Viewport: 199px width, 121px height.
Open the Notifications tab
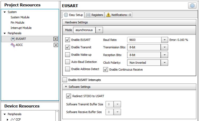[x=119, y=15]
